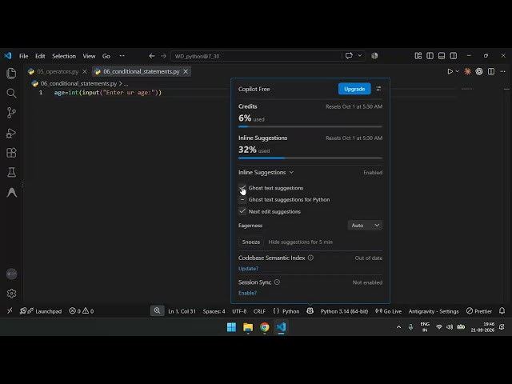Open the chat icon beside the search bar
This screenshot has height=384, width=512.
(x=349, y=55)
